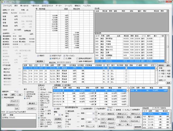Click the Activate button
The width and height of the screenshot is (173, 131).
pyautogui.click(x=124, y=121)
